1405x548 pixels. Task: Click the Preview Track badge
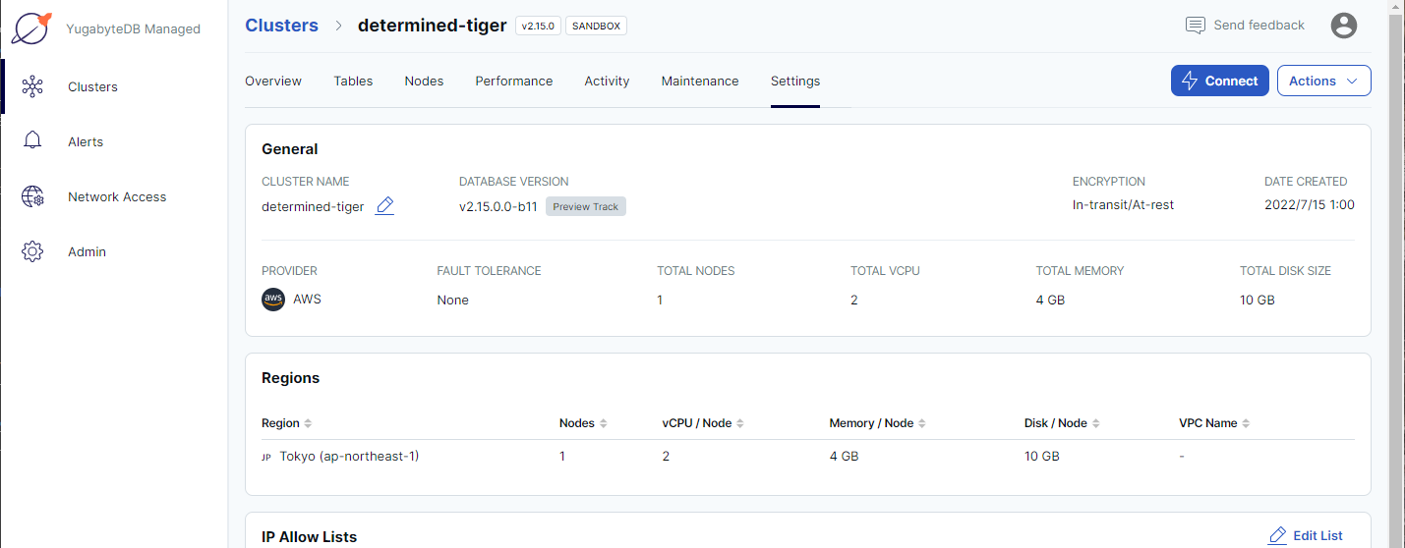(586, 206)
